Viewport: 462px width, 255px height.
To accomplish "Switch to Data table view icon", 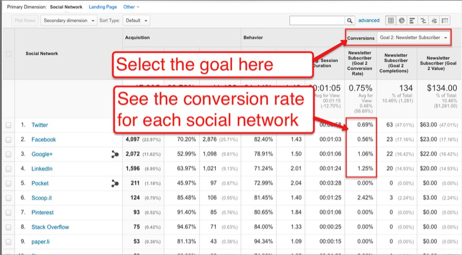I will (391, 21).
